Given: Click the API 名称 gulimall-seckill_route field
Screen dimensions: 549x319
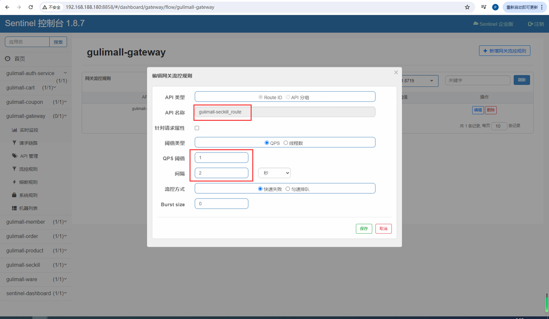Looking at the screenshot, I should click(x=285, y=112).
